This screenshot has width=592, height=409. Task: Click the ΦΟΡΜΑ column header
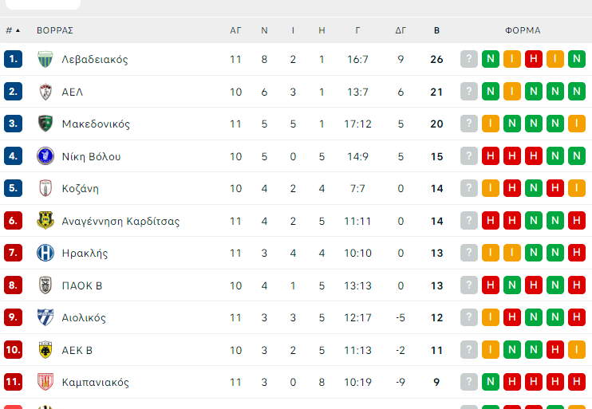[x=523, y=30]
